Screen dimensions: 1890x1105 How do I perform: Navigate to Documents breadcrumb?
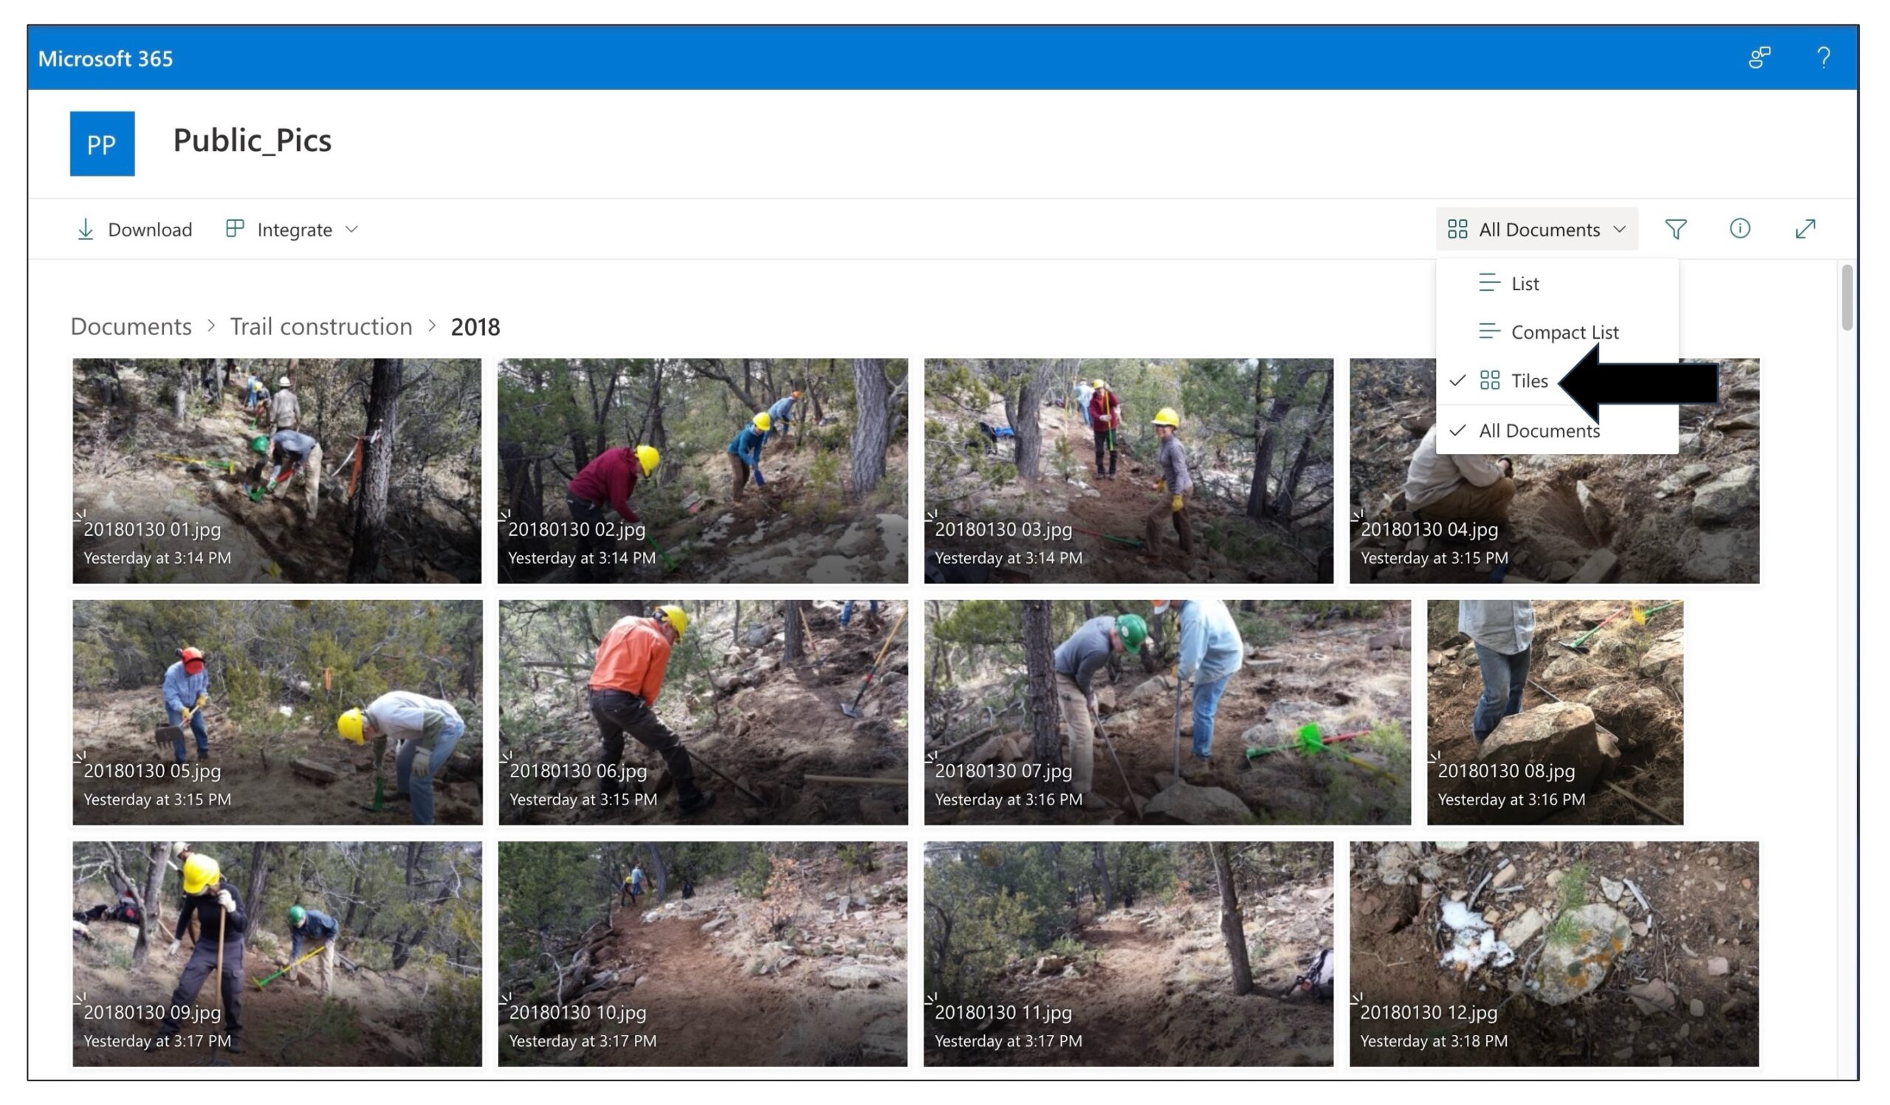click(131, 327)
